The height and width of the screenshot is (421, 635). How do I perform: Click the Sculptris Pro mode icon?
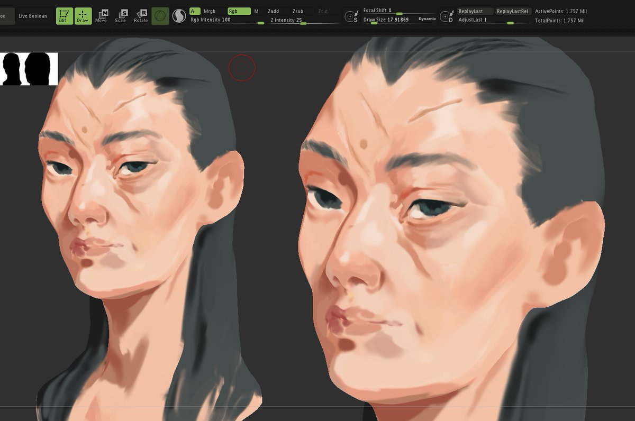pyautogui.click(x=179, y=16)
